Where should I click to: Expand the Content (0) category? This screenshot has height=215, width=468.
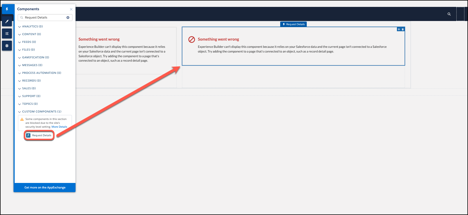(x=30, y=34)
